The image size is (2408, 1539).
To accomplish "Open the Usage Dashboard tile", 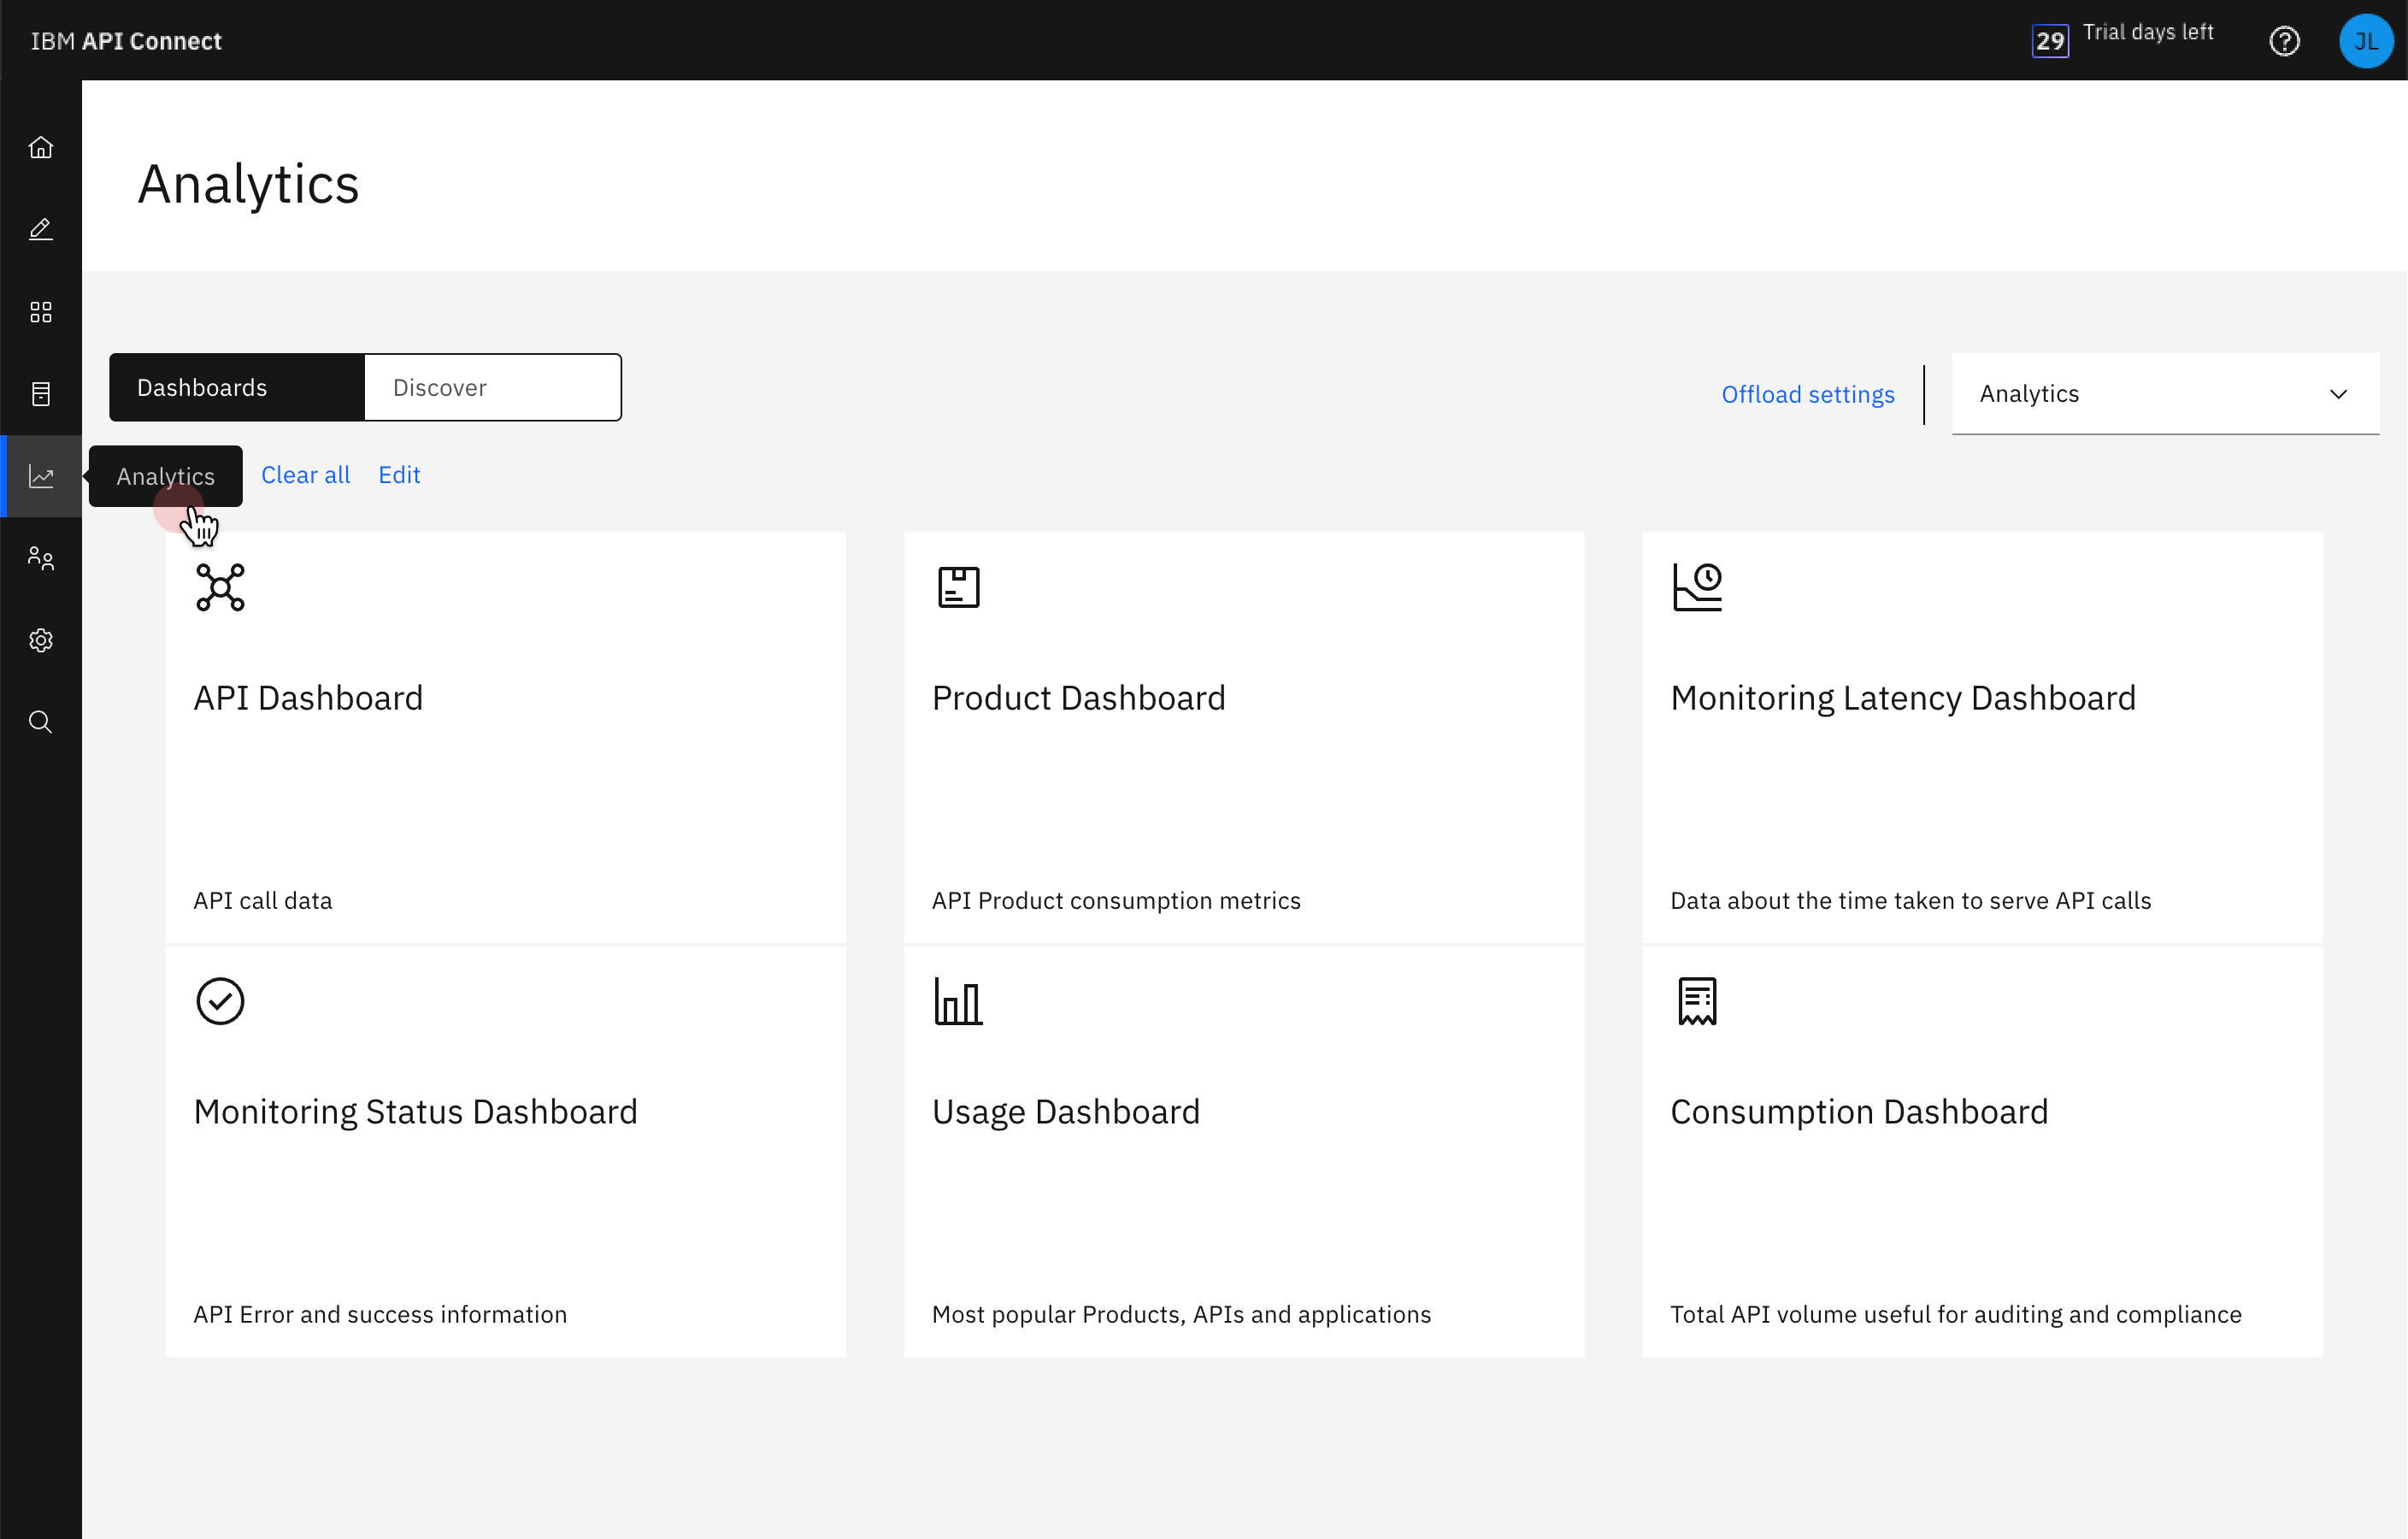I will click(x=1243, y=1151).
